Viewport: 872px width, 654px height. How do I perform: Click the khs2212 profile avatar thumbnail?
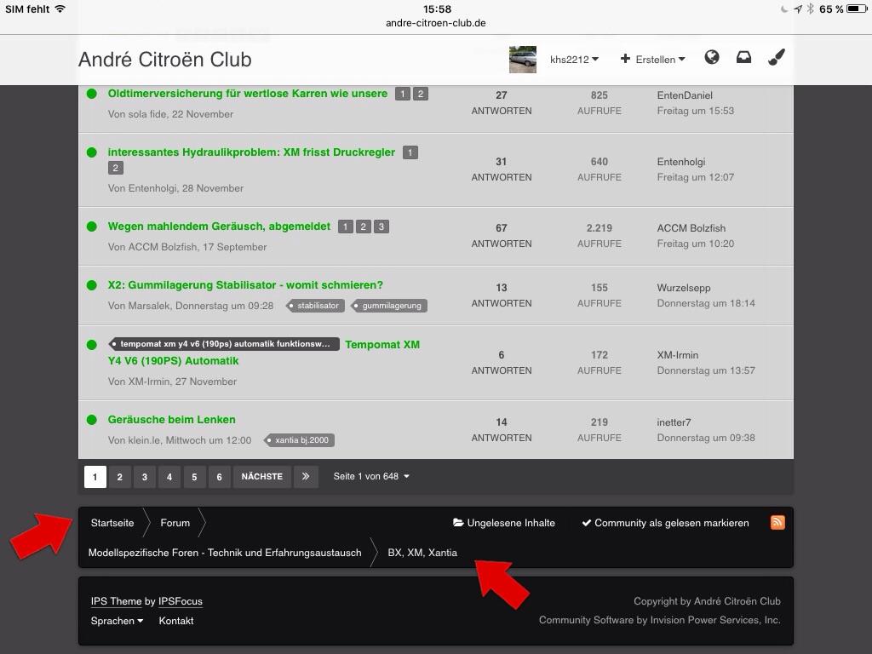pyautogui.click(x=523, y=59)
